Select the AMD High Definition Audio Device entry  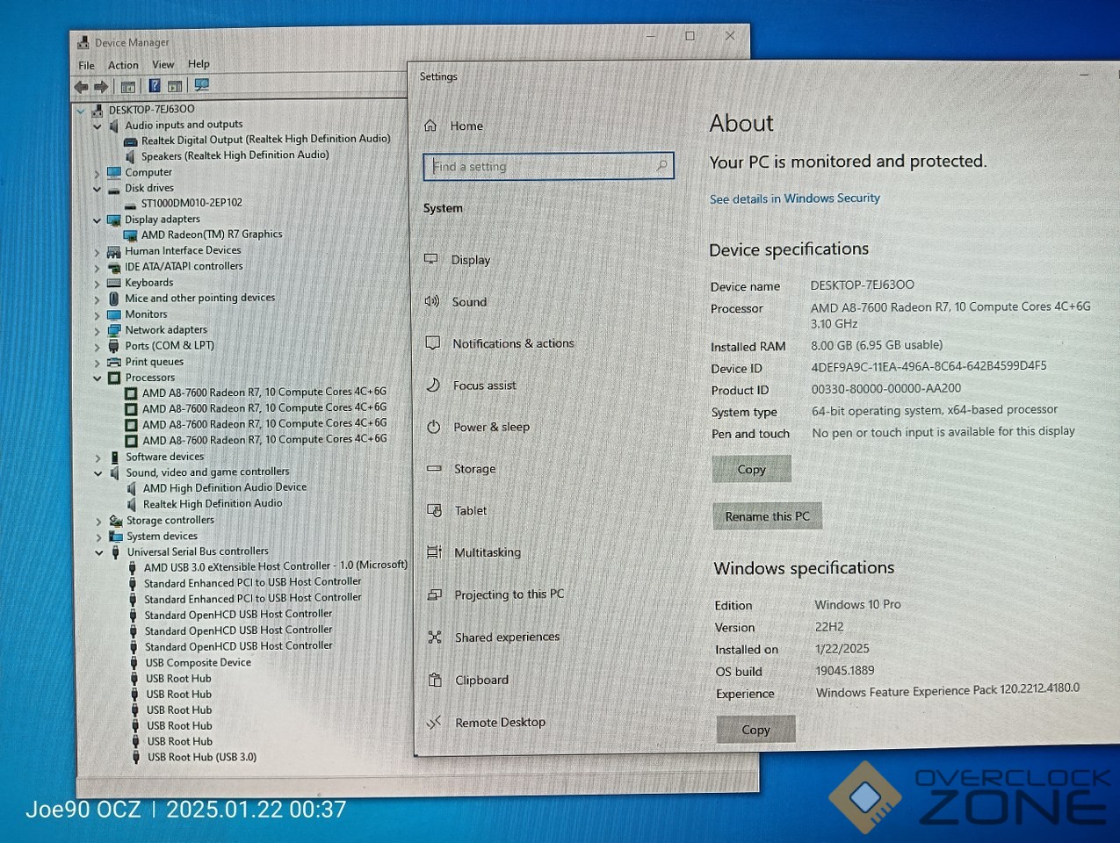tap(217, 488)
